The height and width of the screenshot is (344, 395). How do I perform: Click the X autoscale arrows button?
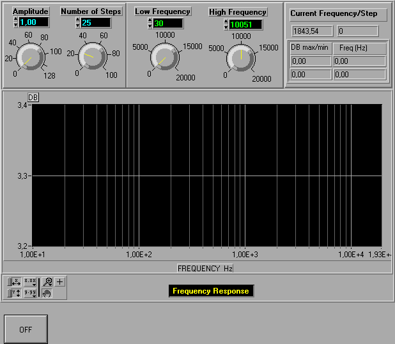click(x=17, y=281)
